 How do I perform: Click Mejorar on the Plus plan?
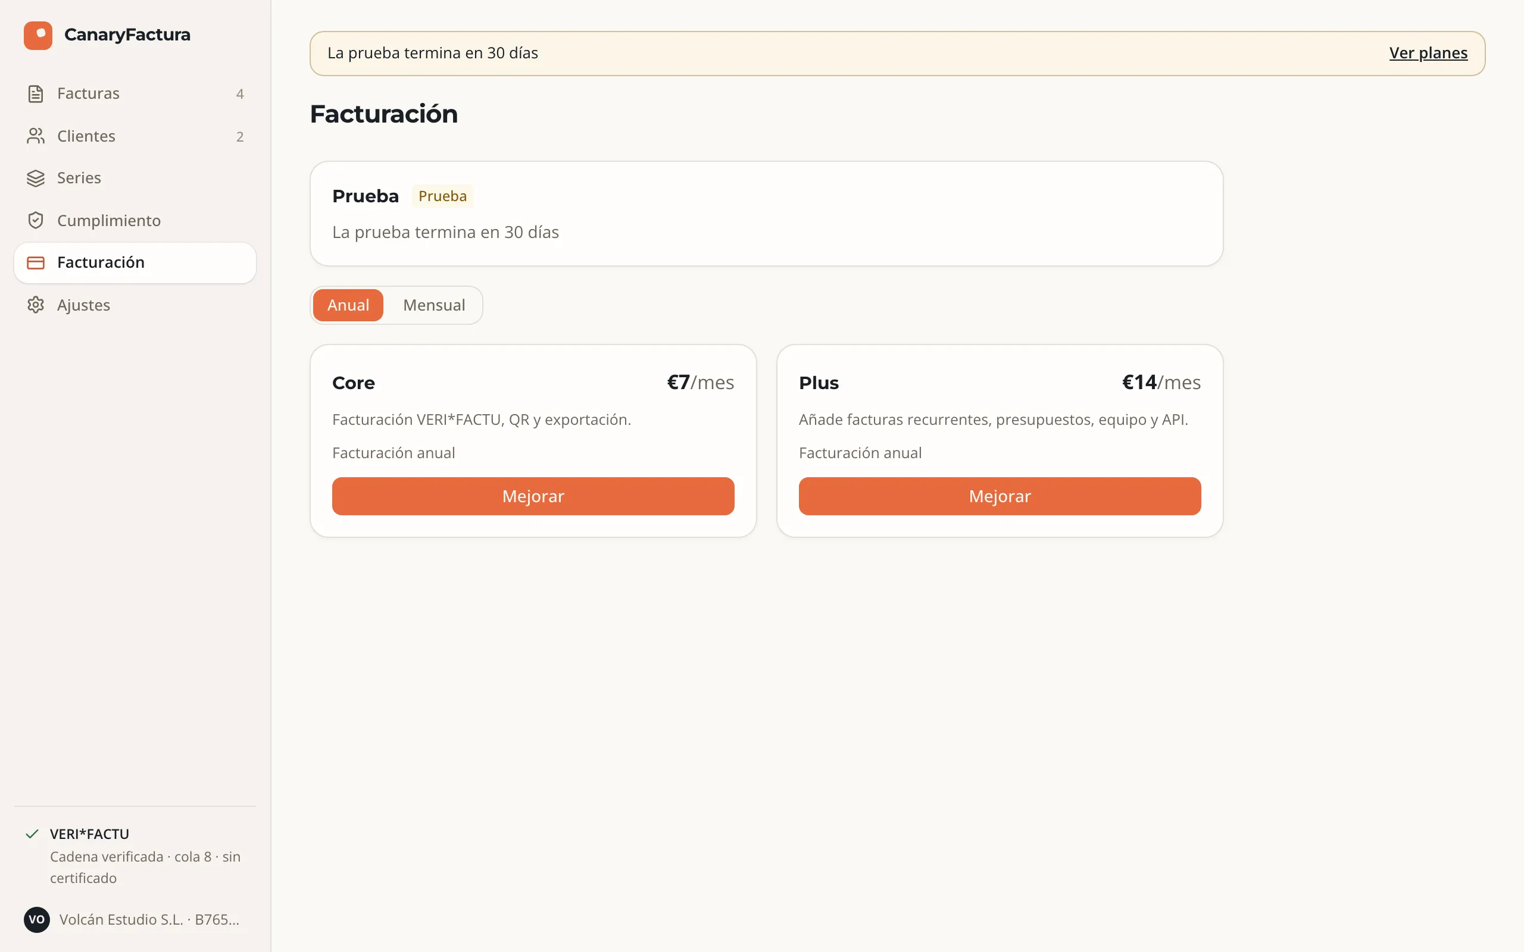pos(1000,496)
